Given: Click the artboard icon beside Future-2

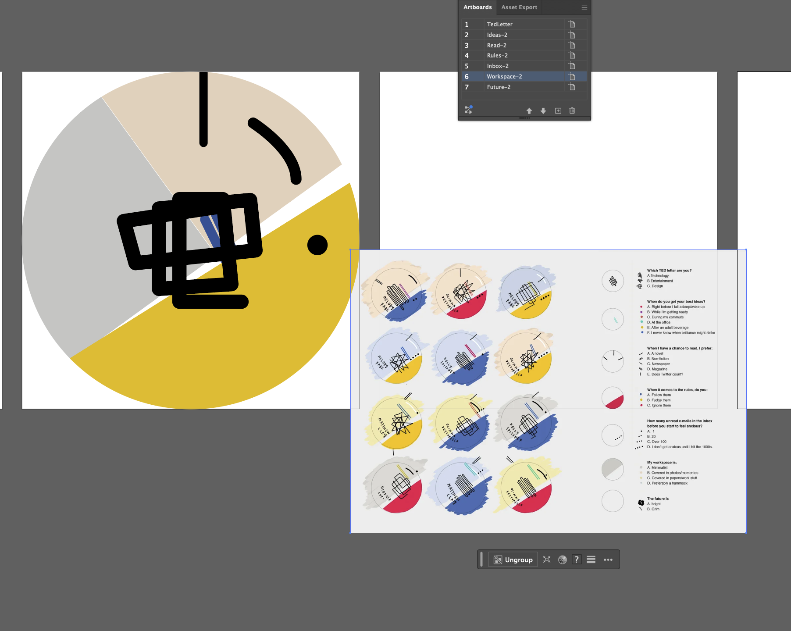Looking at the screenshot, I should pyautogui.click(x=572, y=87).
